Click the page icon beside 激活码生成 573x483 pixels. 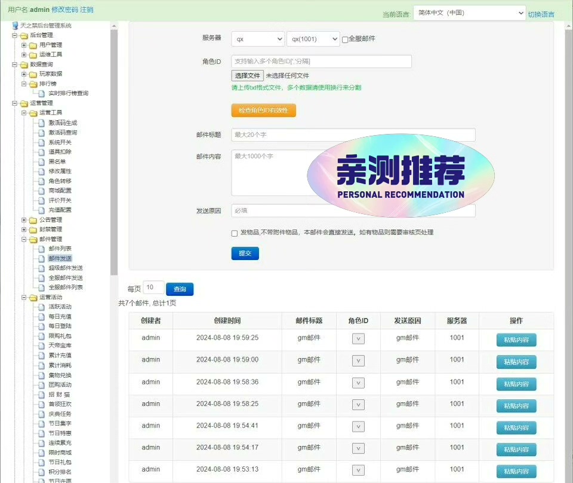[x=41, y=123]
